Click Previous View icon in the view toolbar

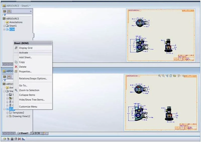167,76
